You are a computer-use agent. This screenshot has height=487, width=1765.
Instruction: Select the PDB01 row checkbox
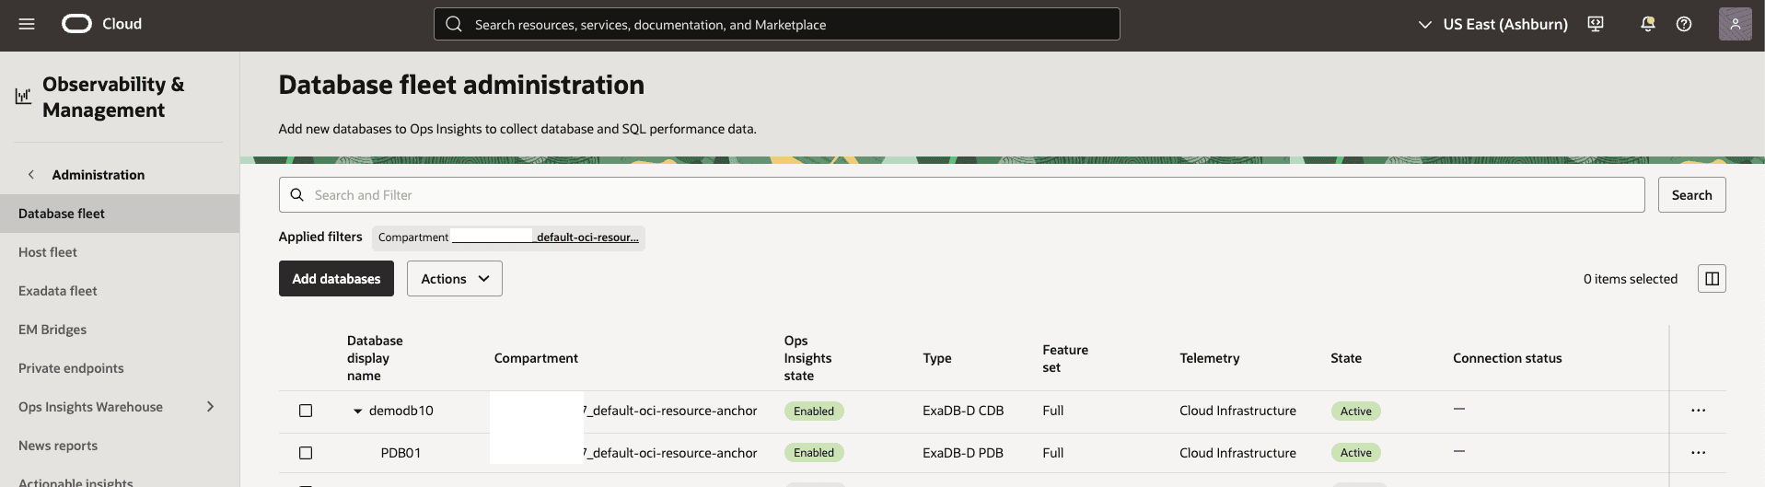tap(306, 453)
